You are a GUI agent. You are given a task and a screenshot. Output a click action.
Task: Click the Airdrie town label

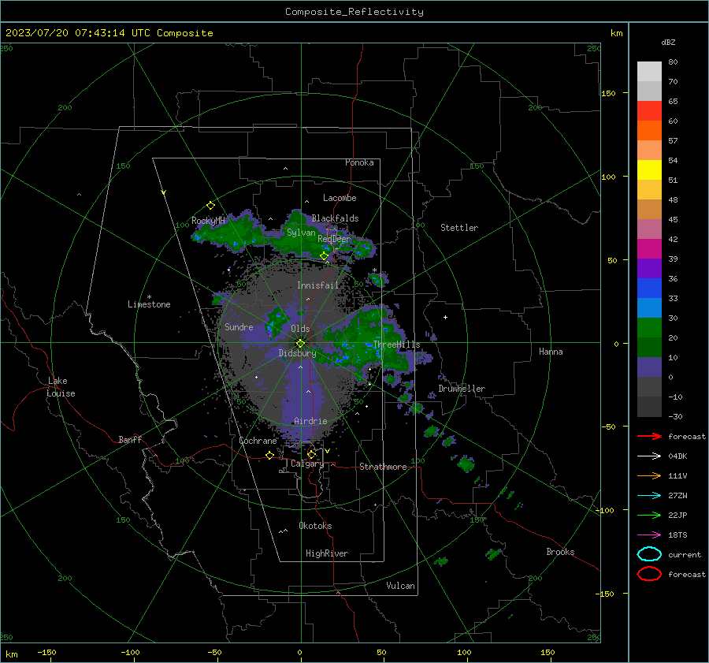point(310,421)
